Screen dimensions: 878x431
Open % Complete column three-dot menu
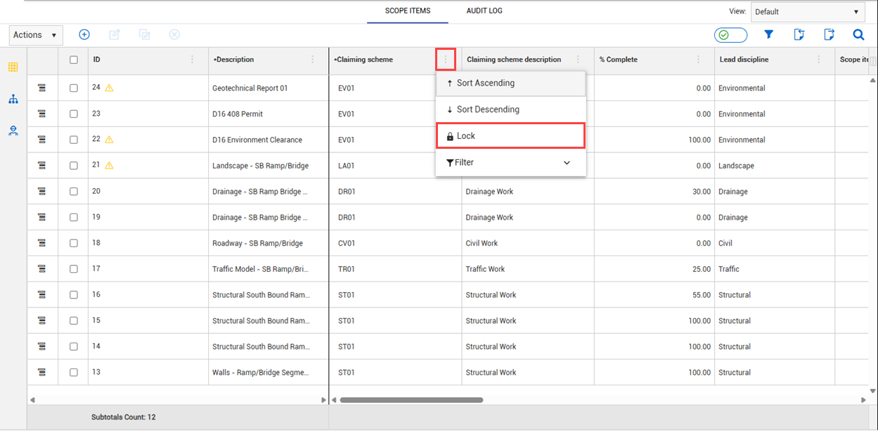(699, 60)
